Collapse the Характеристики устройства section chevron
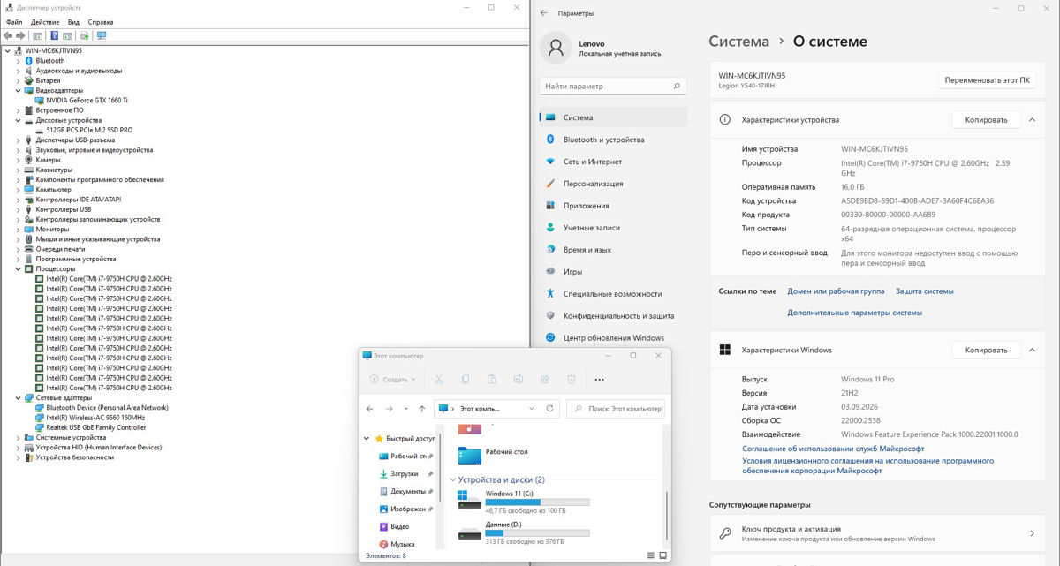 [x=1032, y=119]
